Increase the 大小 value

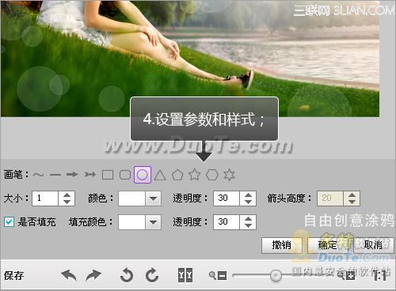point(67,195)
